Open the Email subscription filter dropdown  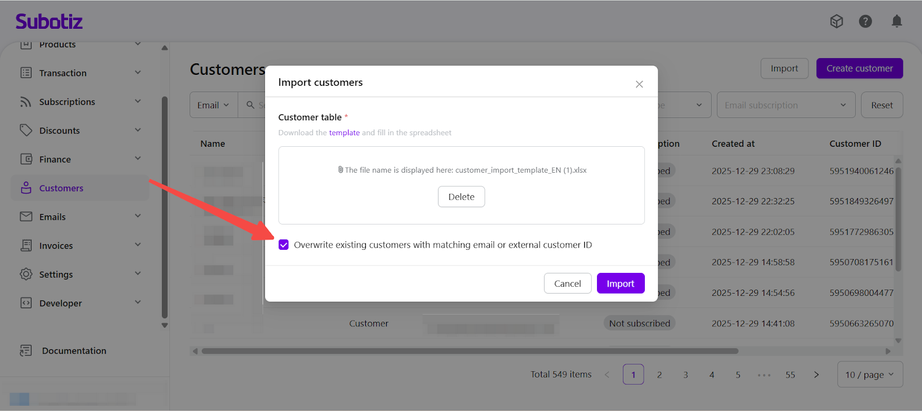tap(785, 105)
